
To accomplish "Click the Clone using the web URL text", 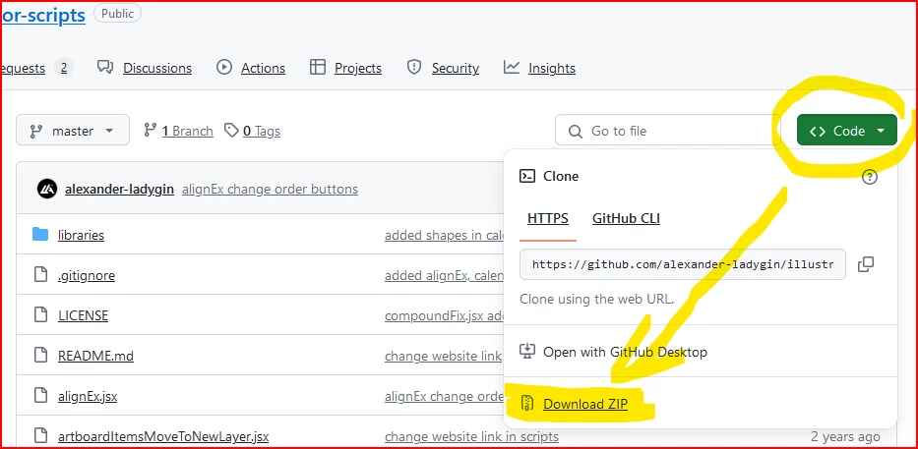I will tap(596, 299).
